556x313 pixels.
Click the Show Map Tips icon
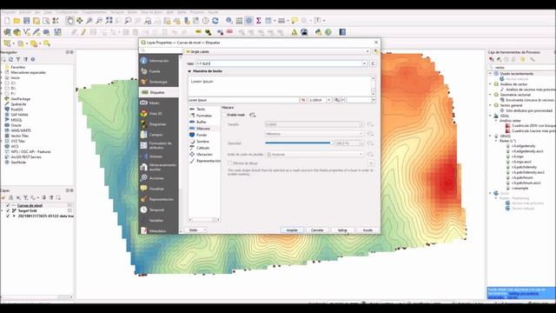pyautogui.click(x=295, y=21)
